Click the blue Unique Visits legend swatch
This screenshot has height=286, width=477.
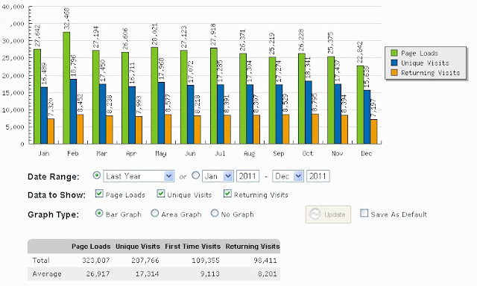(394, 63)
